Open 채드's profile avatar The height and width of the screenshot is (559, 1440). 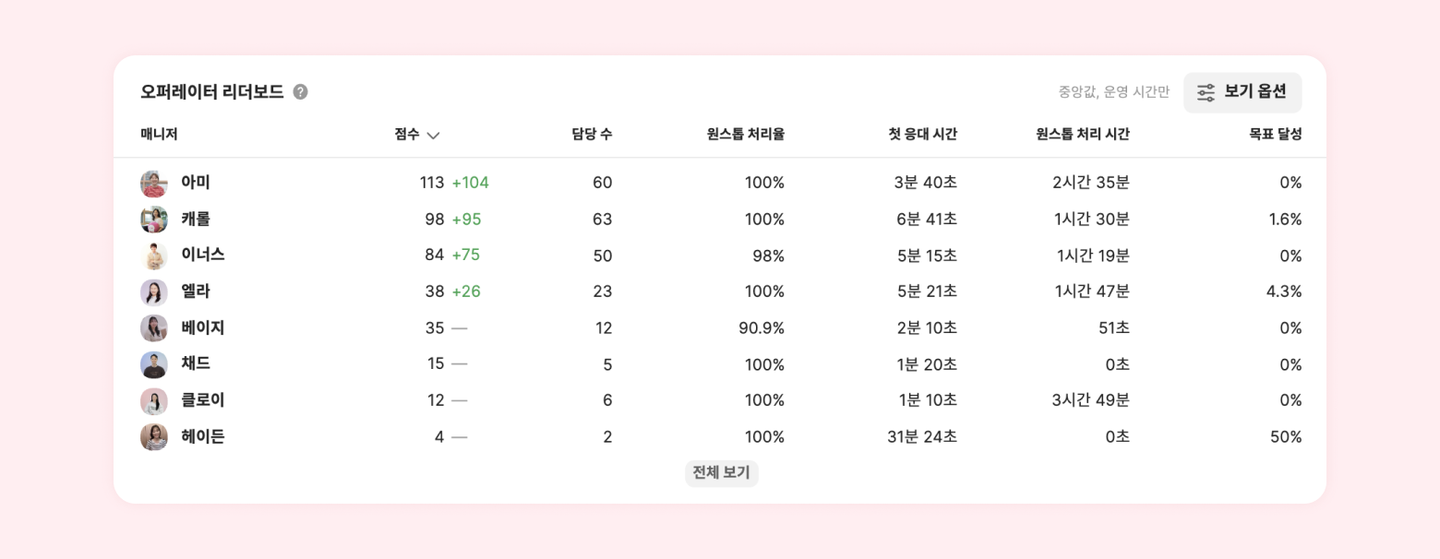pos(154,364)
